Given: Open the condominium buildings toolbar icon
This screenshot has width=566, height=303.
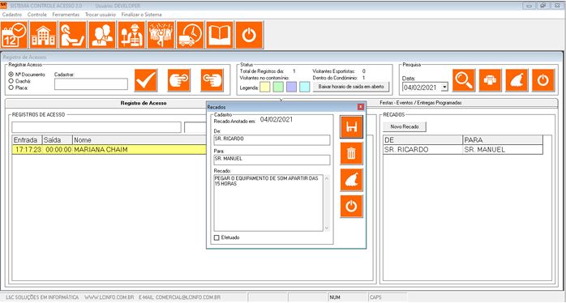Looking at the screenshot, I should [x=43, y=35].
